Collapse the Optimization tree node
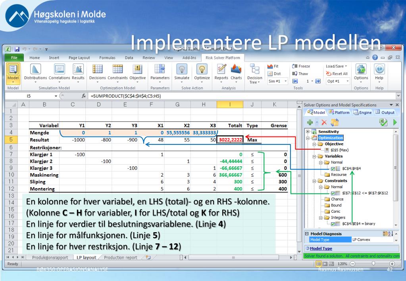The image size is (406, 281). 308,138
